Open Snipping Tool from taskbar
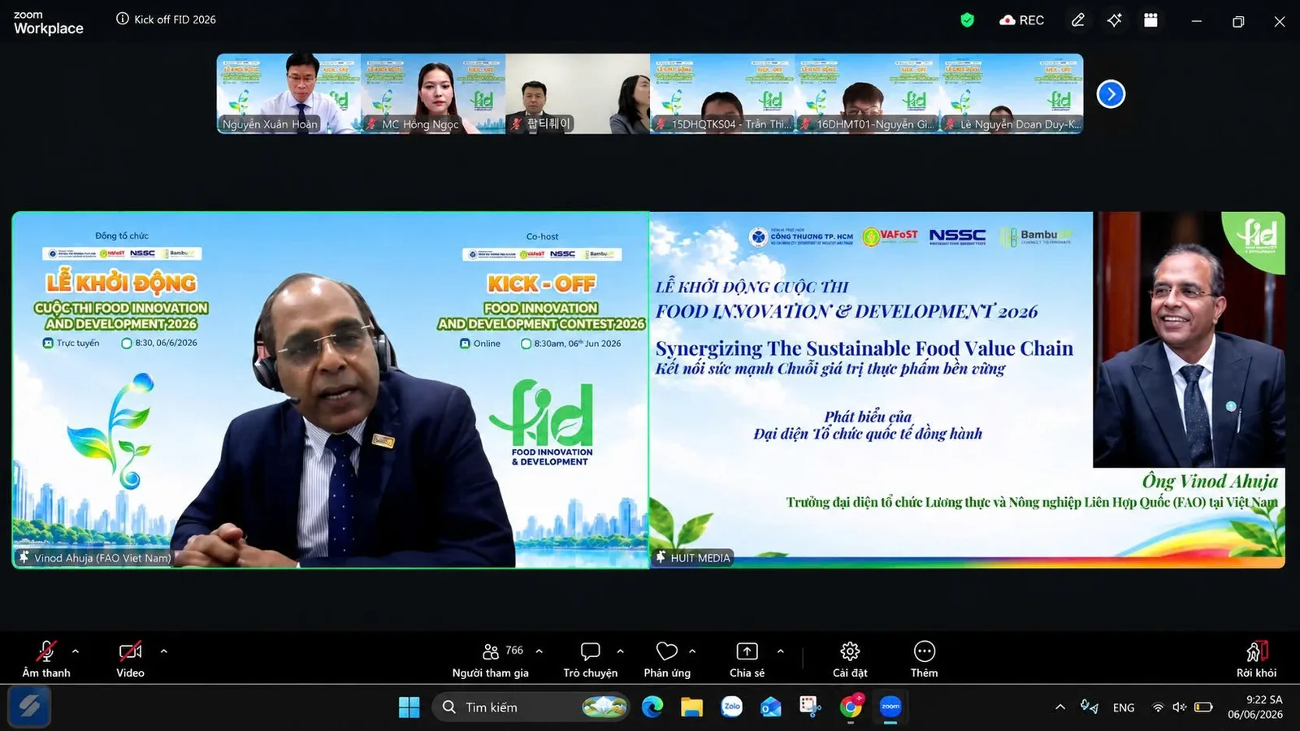 coord(810,707)
